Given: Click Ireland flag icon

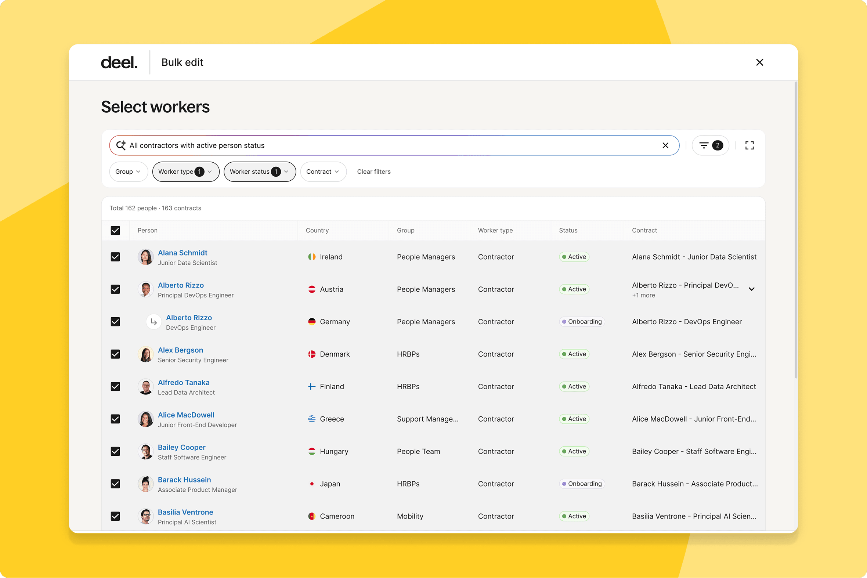Looking at the screenshot, I should tap(312, 257).
